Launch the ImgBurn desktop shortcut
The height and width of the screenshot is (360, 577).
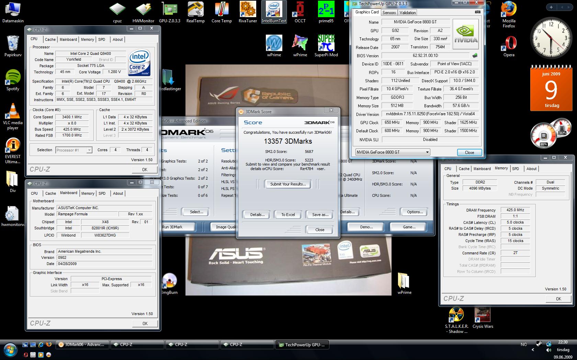169,284
